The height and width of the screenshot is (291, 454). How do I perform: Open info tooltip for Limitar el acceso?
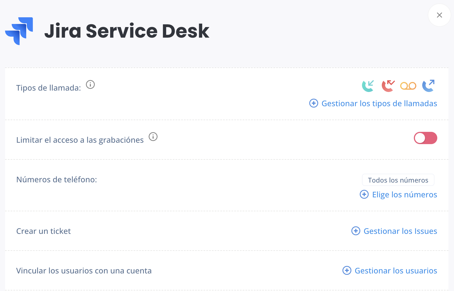pyautogui.click(x=153, y=137)
